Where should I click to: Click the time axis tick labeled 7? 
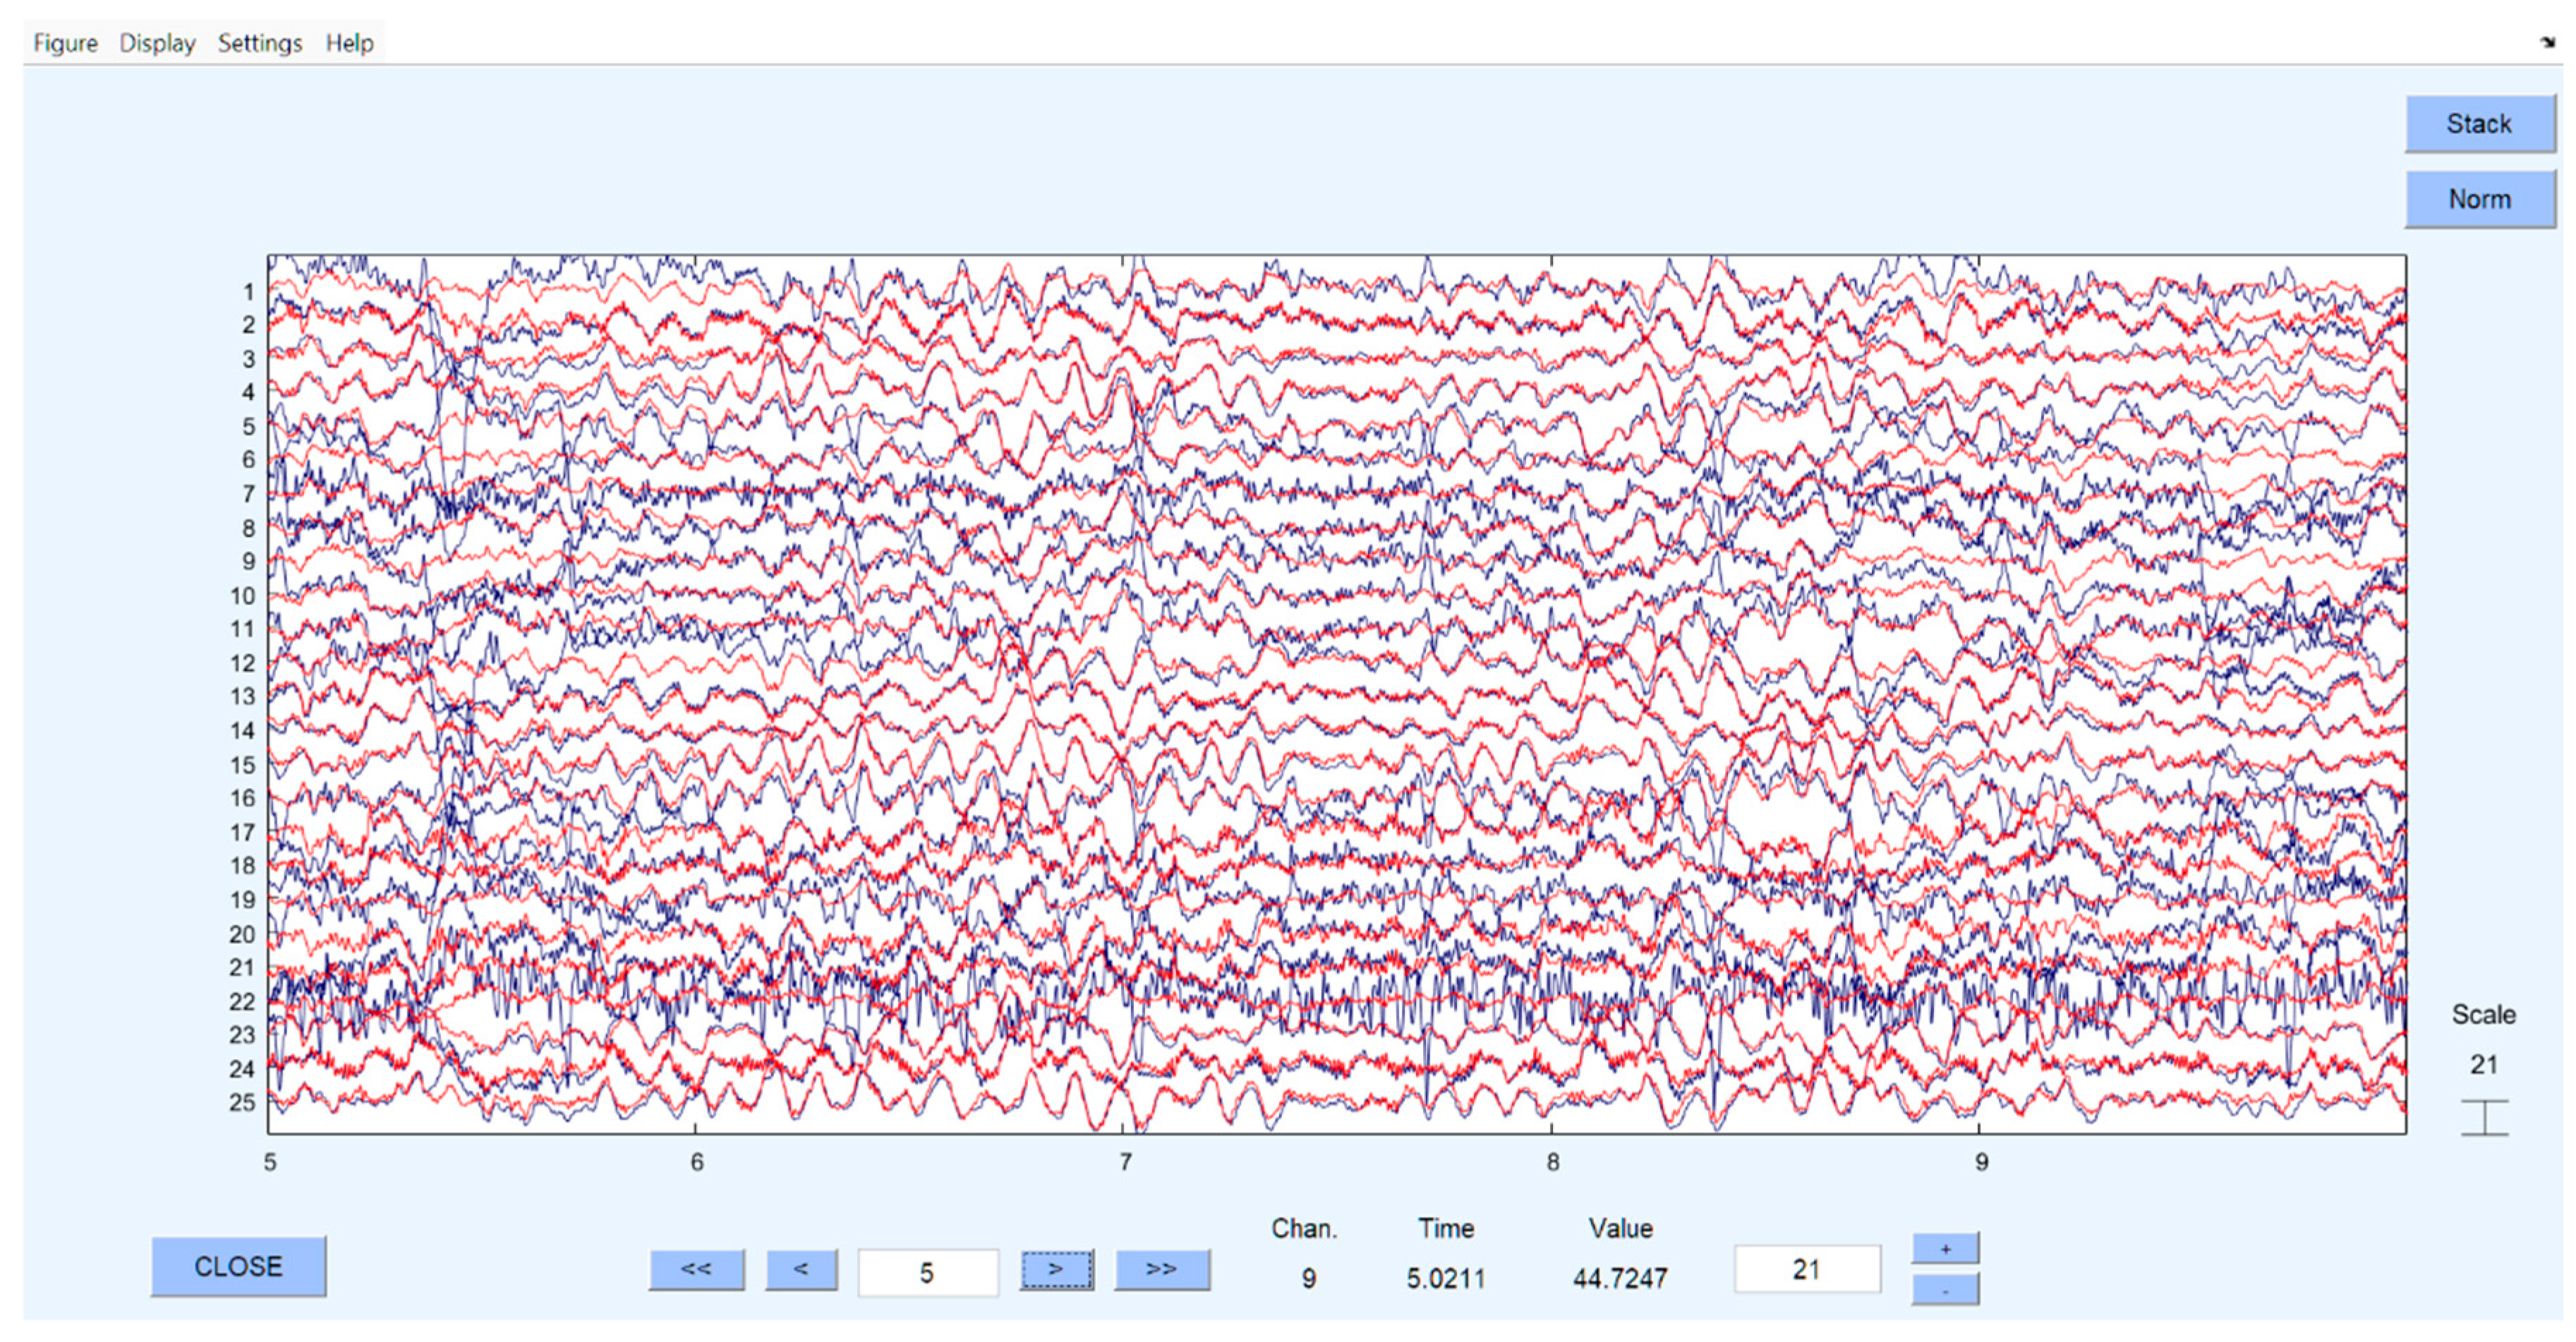click(1125, 1162)
